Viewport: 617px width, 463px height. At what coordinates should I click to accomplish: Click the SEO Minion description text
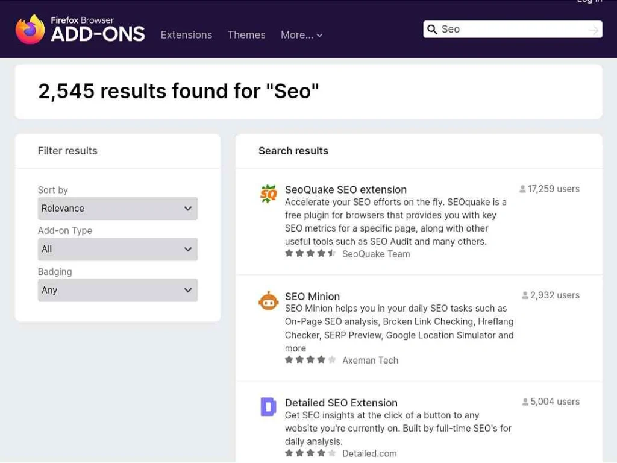click(x=399, y=329)
